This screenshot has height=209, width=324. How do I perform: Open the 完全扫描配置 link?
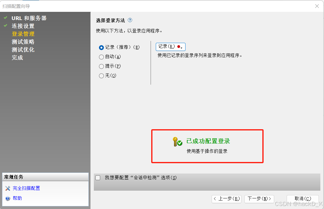(26, 188)
